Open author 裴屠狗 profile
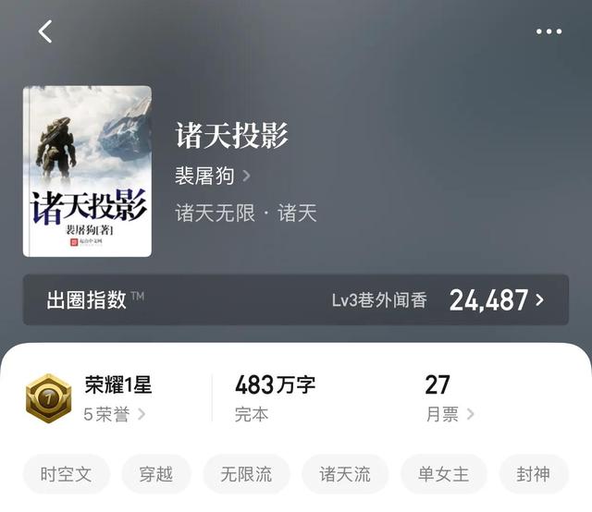Screen dimensions: 592x512 coord(204,176)
